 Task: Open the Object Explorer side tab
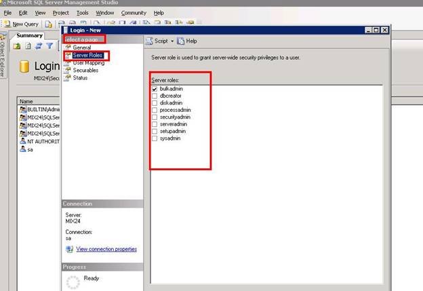[x=3, y=56]
